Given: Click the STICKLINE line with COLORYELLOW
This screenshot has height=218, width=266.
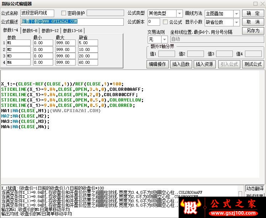Looking at the screenshot, I should [x=72, y=100].
